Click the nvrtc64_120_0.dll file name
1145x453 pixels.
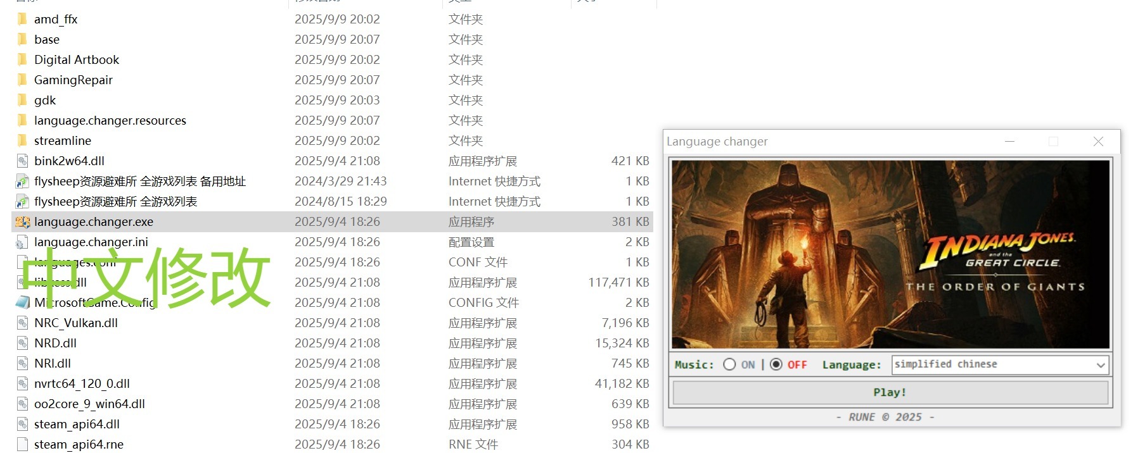click(x=82, y=384)
